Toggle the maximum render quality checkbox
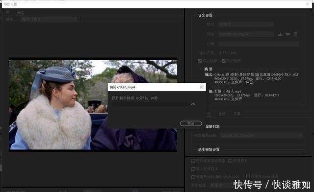This screenshot has width=314, height=192. coord(193,161)
